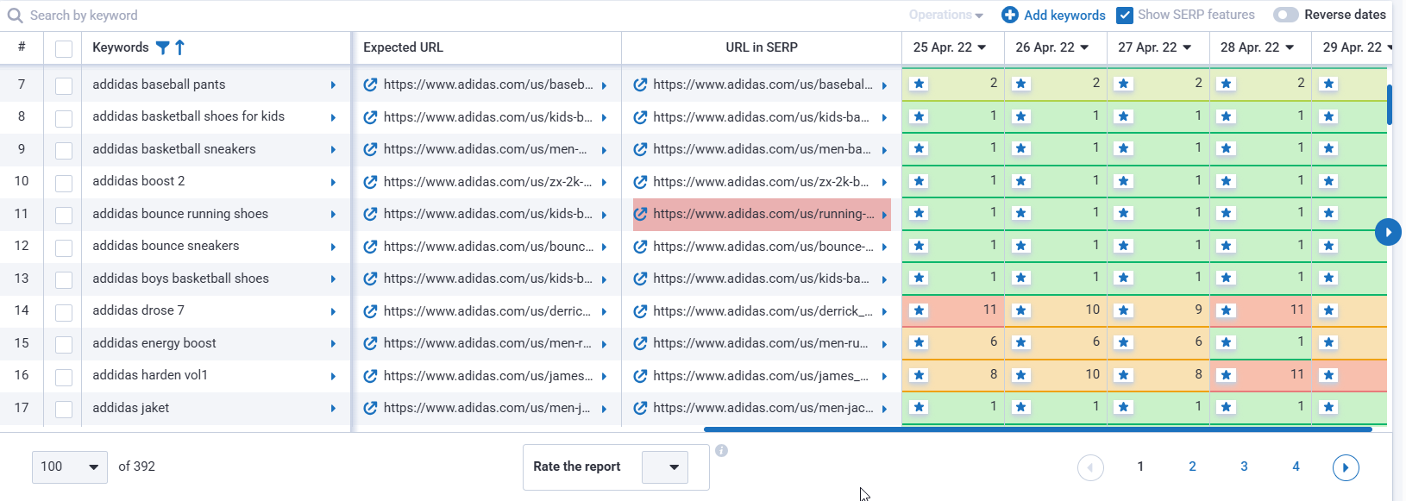Open expected URL link for addidas baseball pants
Image resolution: width=1406 pixels, height=501 pixels.
coord(370,85)
